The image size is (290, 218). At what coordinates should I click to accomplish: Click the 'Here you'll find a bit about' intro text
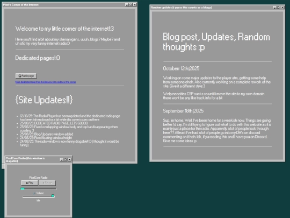click(68, 41)
